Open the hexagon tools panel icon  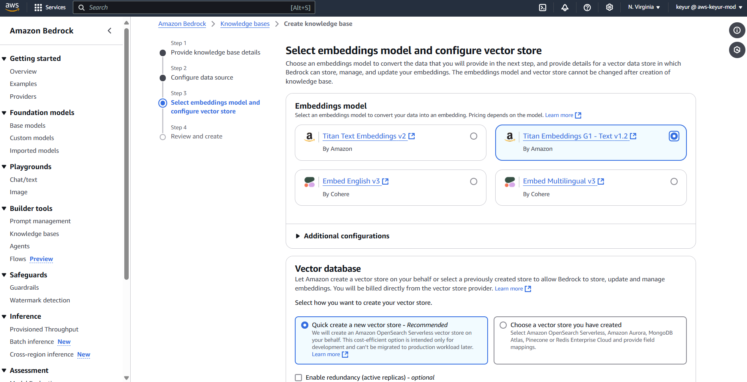point(737,50)
